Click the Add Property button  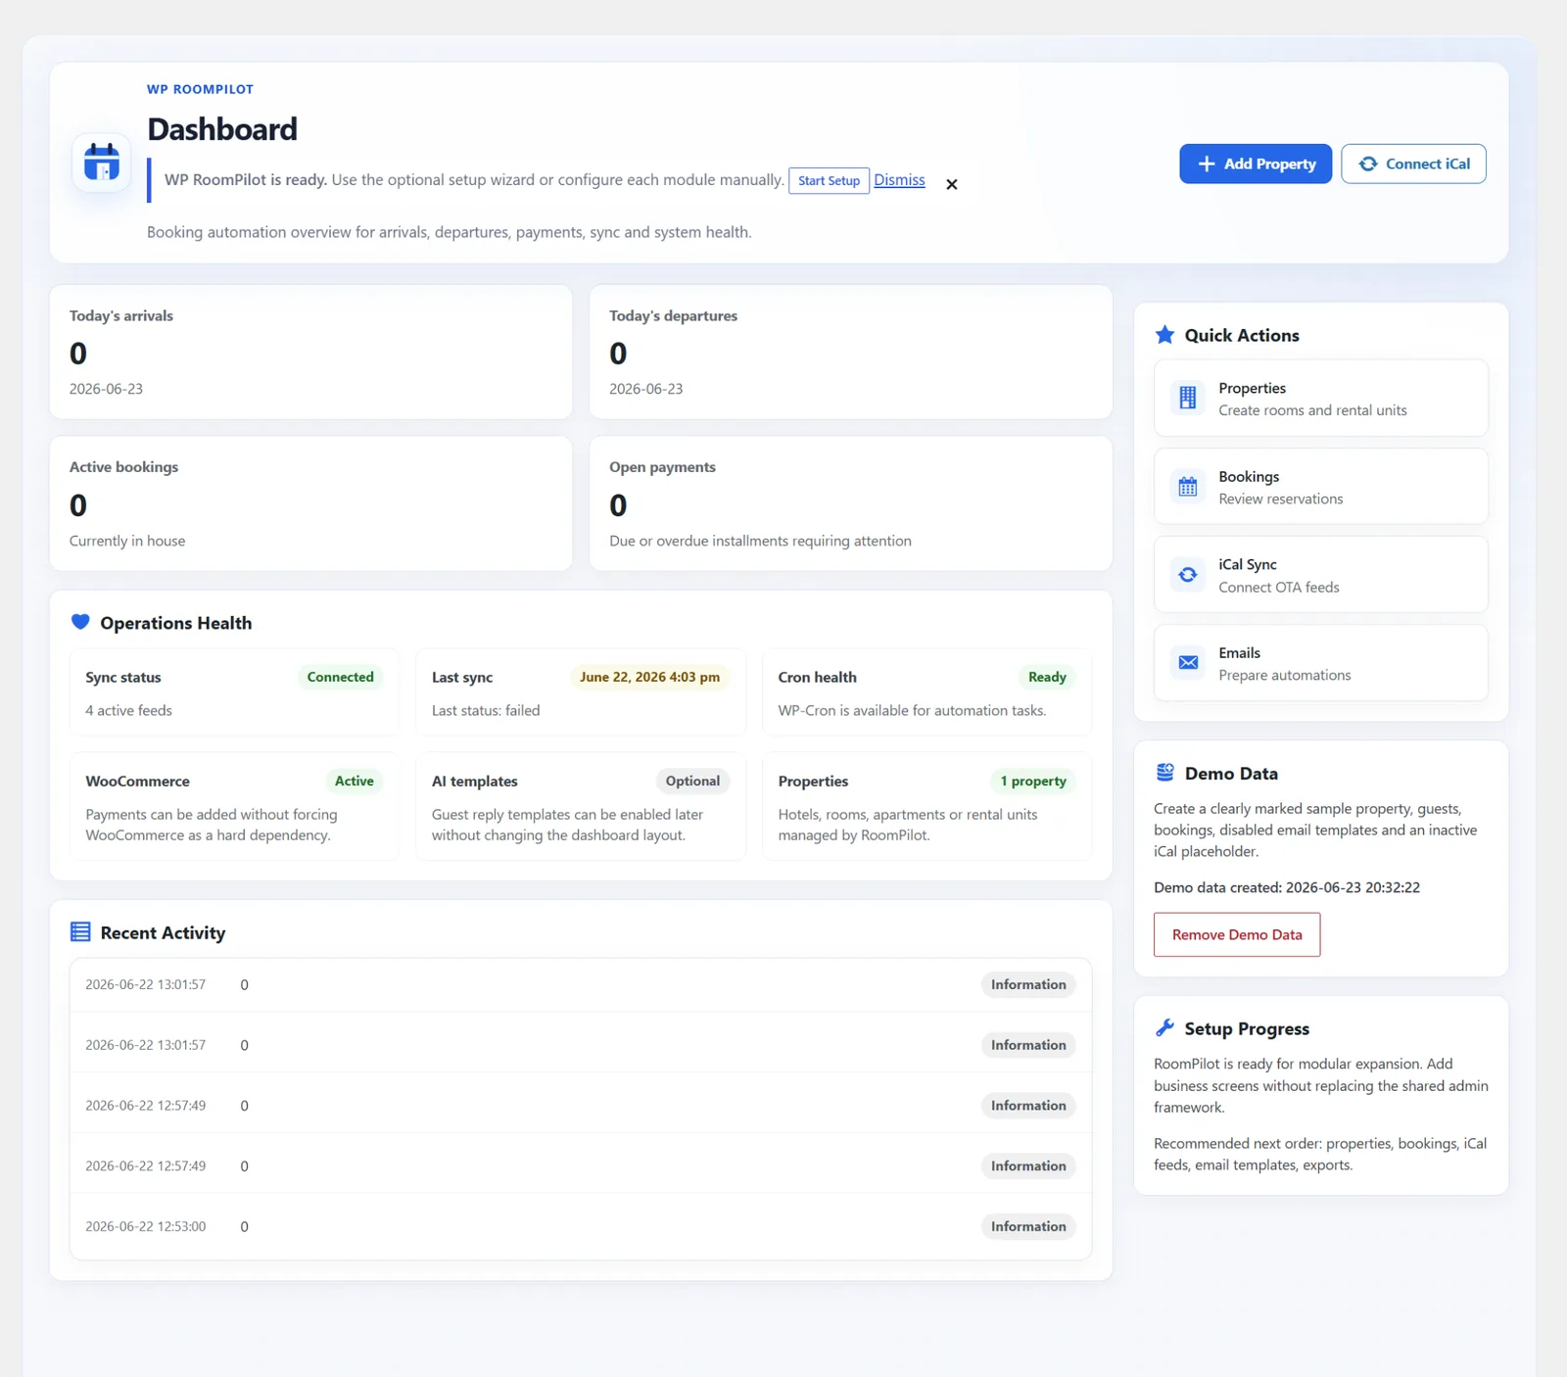click(1256, 164)
